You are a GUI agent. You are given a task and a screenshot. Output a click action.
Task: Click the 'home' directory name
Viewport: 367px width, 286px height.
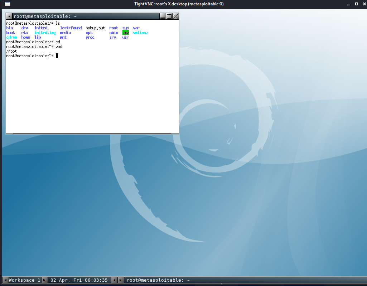(x=26, y=37)
